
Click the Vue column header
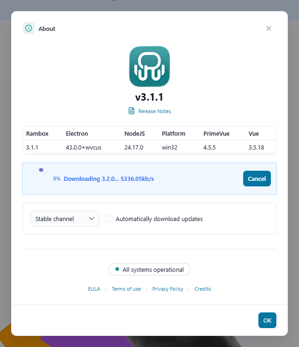tap(254, 134)
